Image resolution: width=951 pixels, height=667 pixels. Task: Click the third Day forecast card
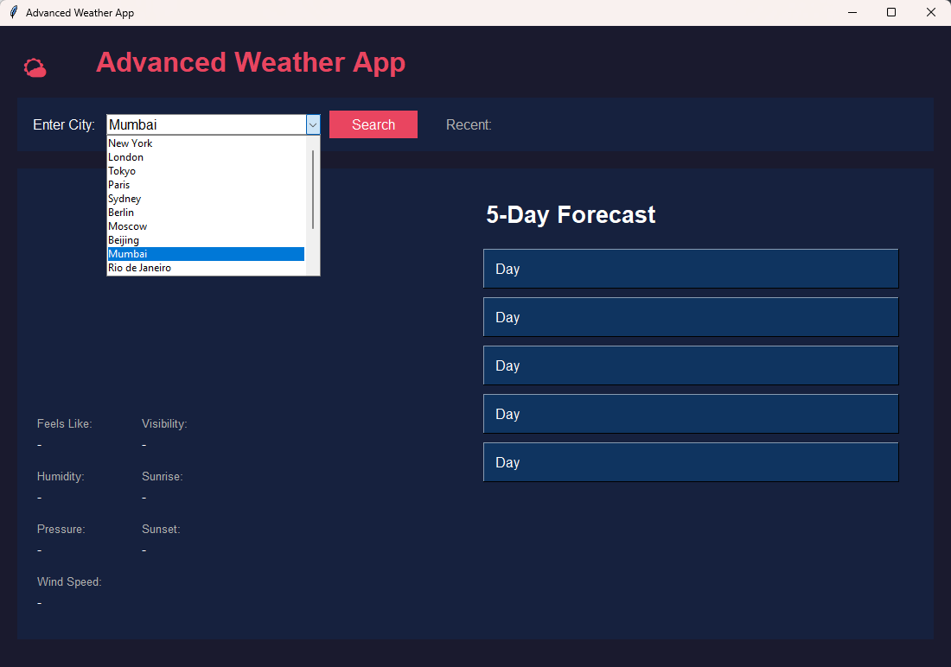[x=690, y=365]
